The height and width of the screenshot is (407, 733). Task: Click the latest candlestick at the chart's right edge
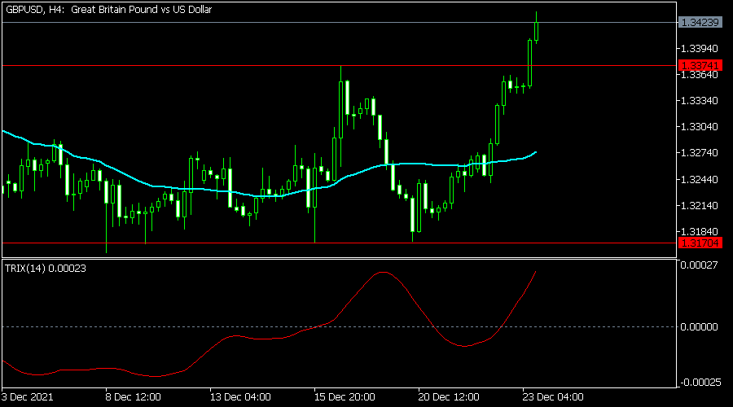pos(536,32)
